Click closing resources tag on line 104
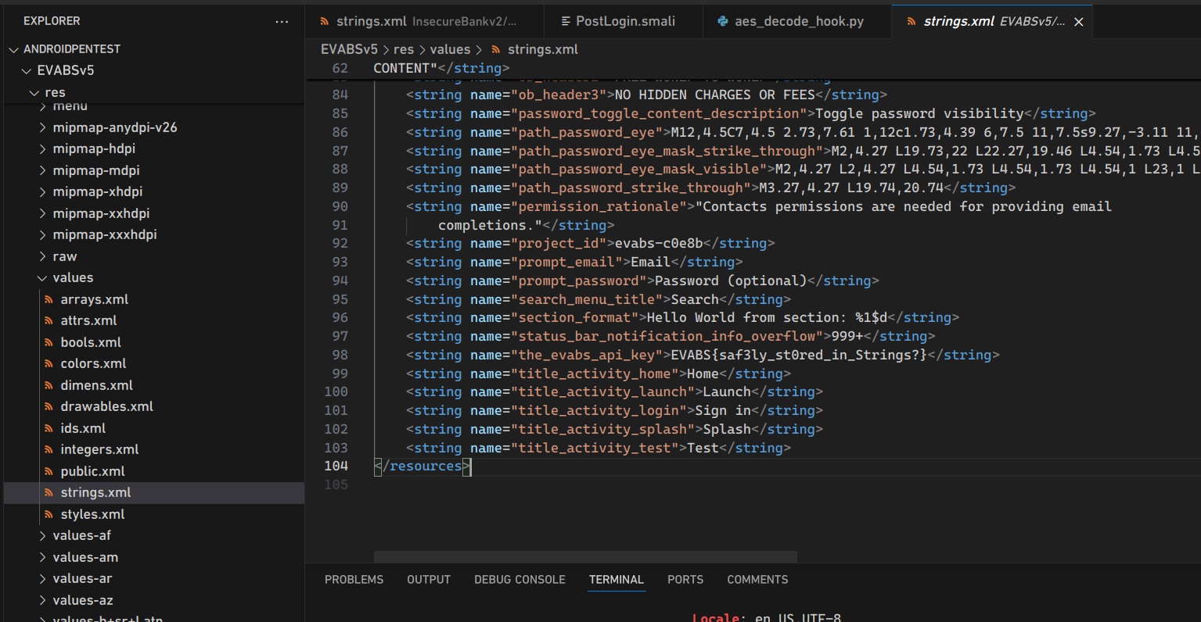 tap(422, 466)
